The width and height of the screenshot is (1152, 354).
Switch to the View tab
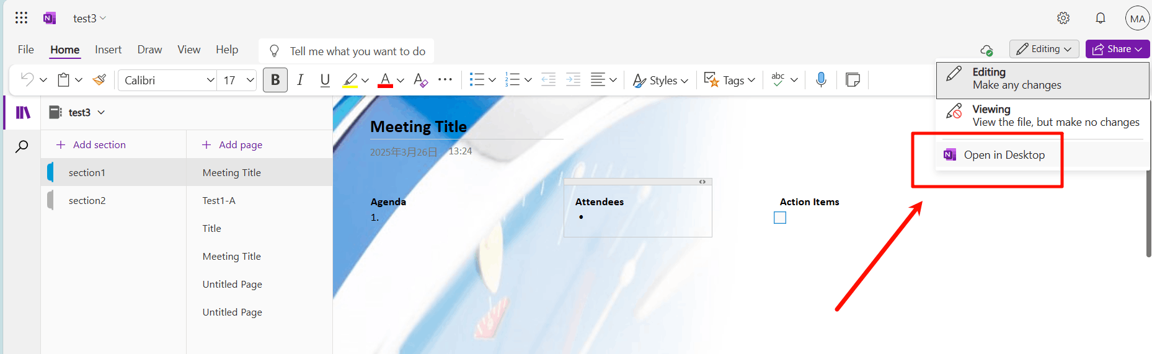189,50
